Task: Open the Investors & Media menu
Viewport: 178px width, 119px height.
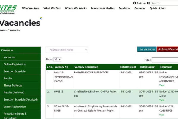Action: tap(103, 8)
